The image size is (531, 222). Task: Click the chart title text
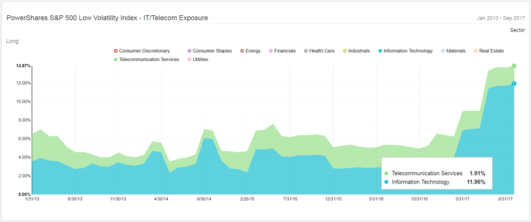pos(107,18)
